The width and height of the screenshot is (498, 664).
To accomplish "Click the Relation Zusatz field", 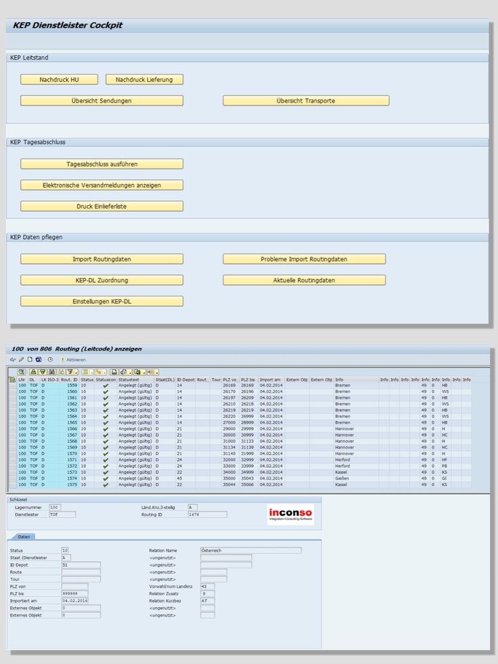I will pyautogui.click(x=208, y=594).
